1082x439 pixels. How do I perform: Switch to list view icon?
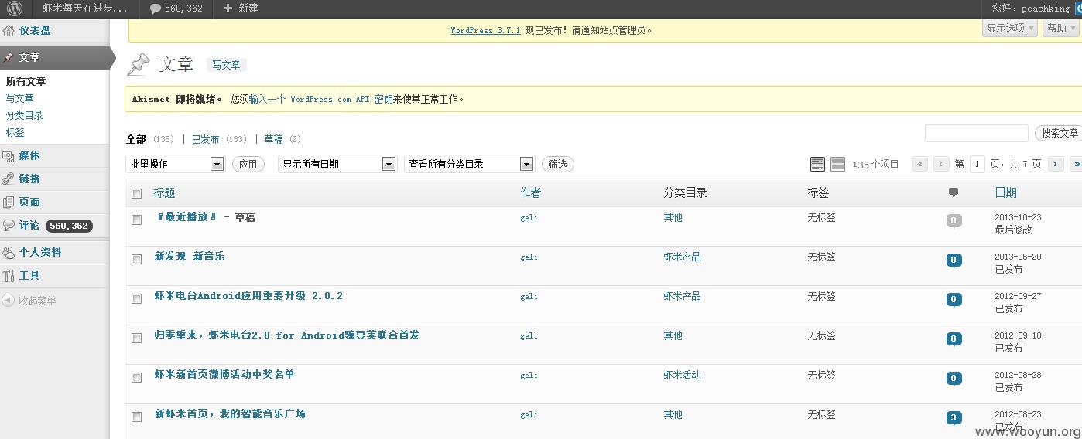(817, 164)
